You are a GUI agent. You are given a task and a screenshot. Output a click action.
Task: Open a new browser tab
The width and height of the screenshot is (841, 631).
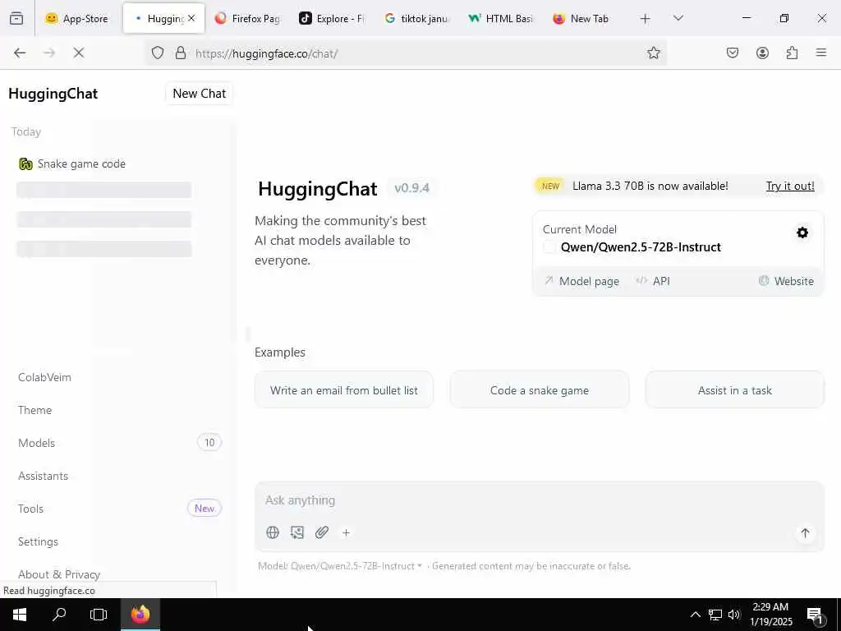click(x=646, y=19)
